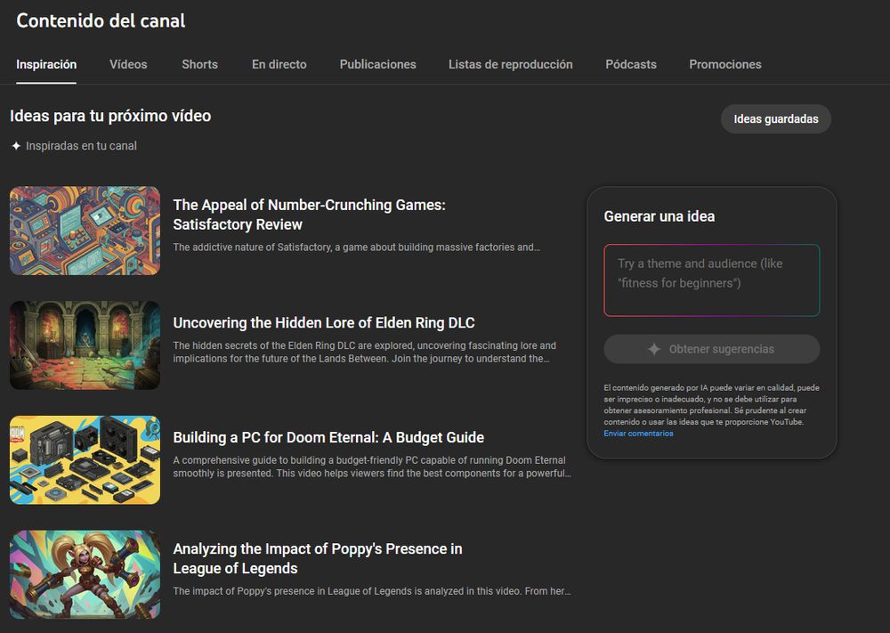Screen dimensions: 890x633
Task: Select title 'Building a PC for Doom Eternal'
Action: coord(328,438)
